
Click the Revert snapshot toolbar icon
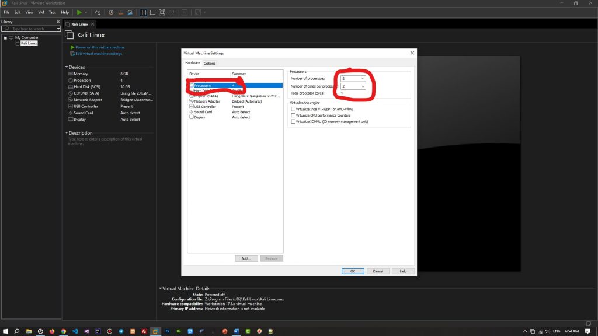tap(121, 12)
